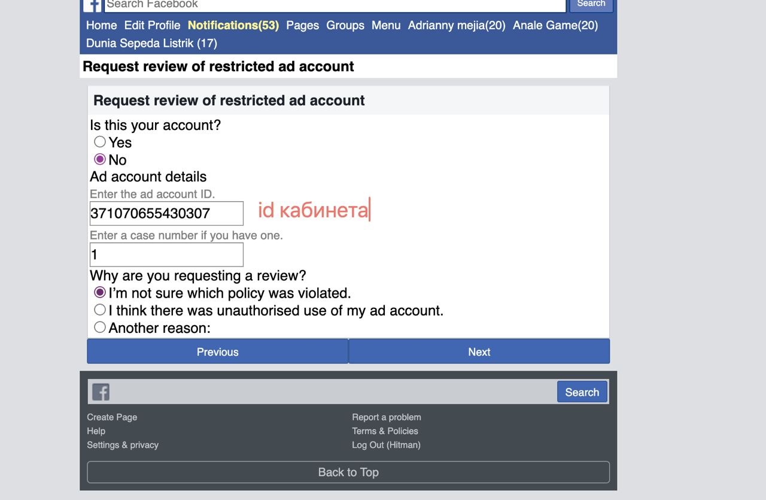The image size is (766, 500).
Task: Open Edit Profile in the navigation bar
Action: click(152, 25)
